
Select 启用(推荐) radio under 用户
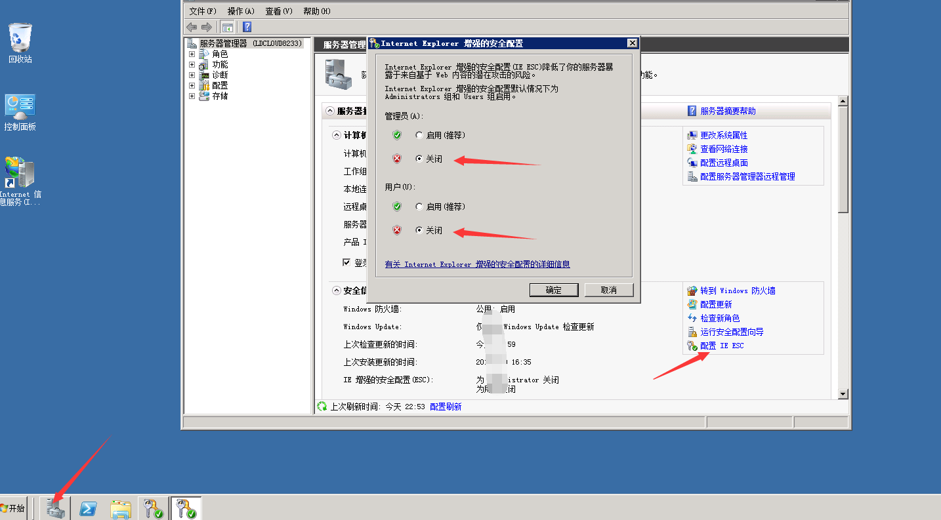click(x=419, y=207)
